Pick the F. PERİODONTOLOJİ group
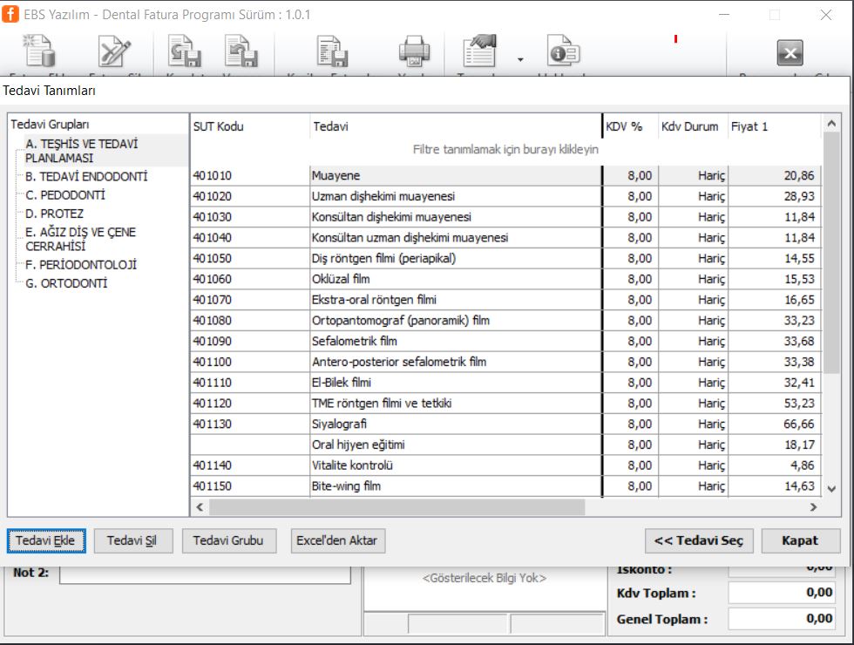Screen dimensions: 854x645 (81, 265)
